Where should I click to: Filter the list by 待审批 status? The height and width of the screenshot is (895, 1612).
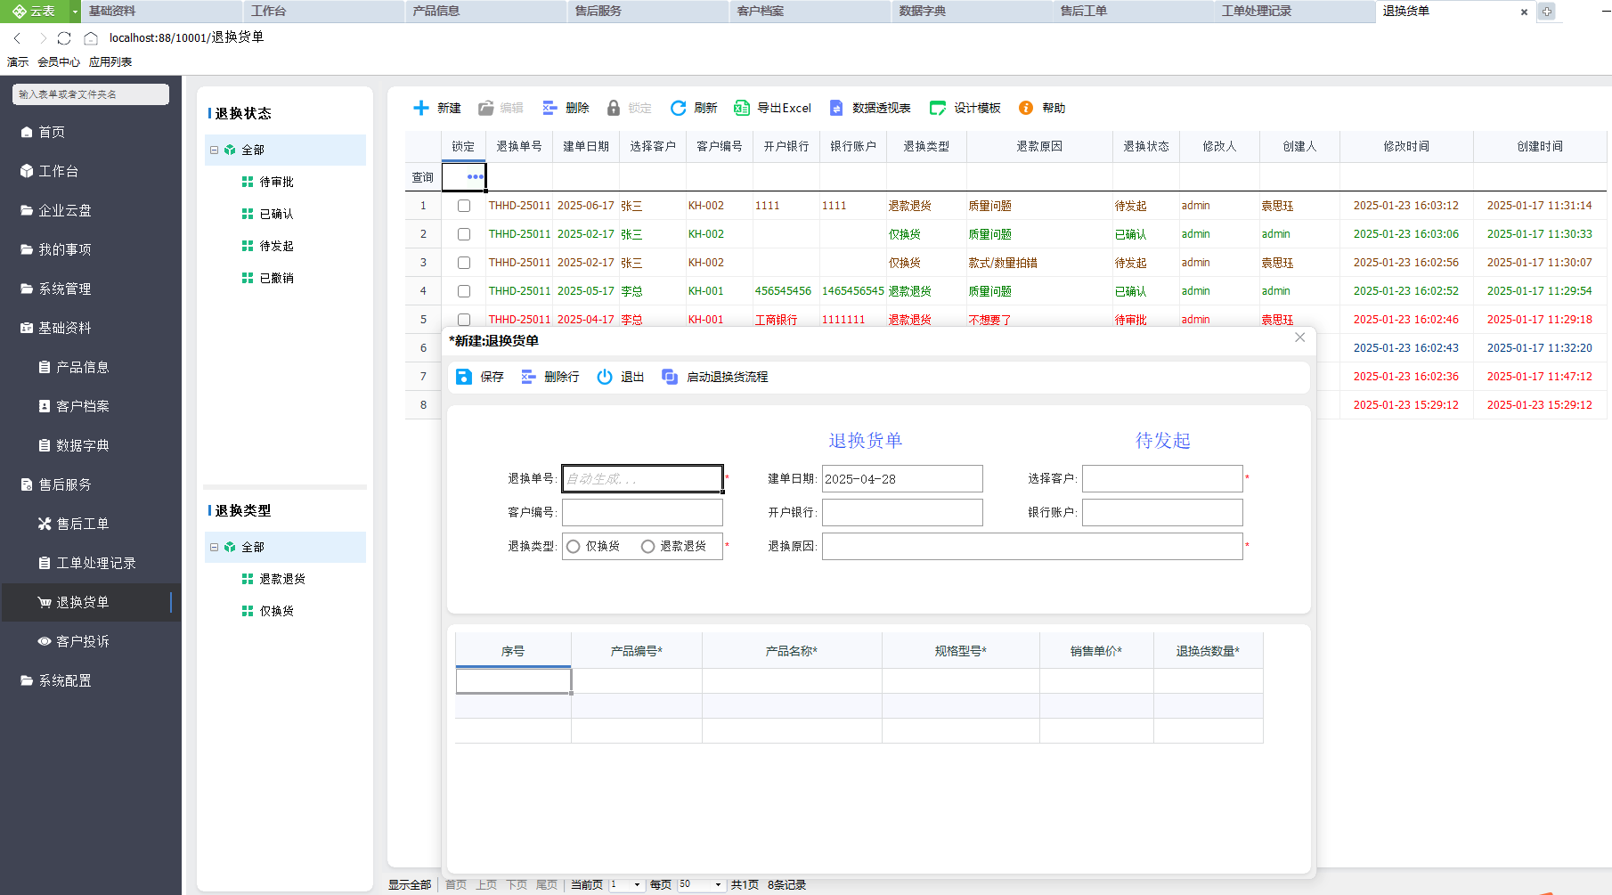point(276,182)
